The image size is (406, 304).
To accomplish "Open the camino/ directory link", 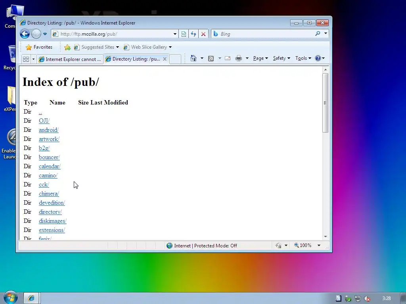I will [x=48, y=175].
